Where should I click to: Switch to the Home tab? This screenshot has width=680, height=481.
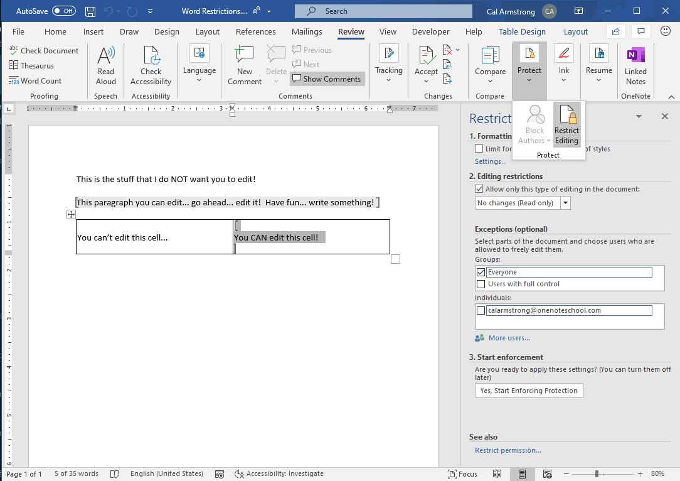point(55,31)
